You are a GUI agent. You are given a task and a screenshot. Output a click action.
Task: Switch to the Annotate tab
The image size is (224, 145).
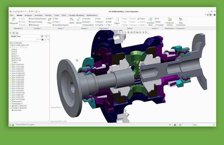38,15
